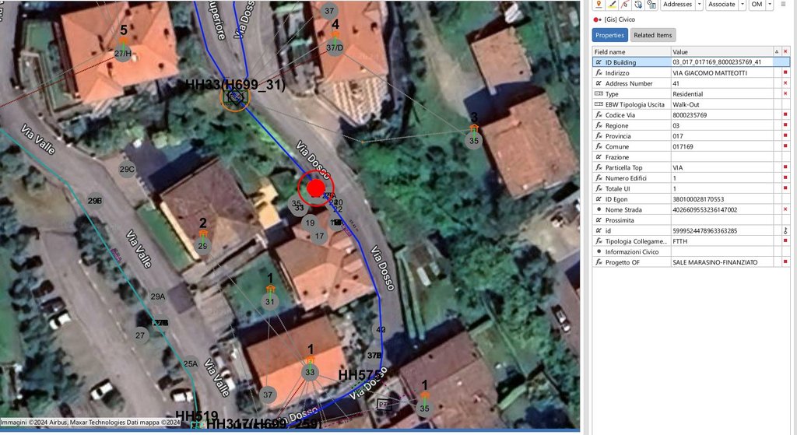Toggle red marker on Progetto OF row

point(785,262)
